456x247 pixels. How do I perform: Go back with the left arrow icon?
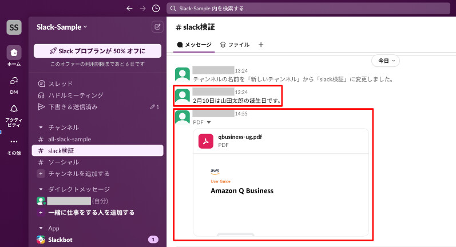(x=129, y=9)
